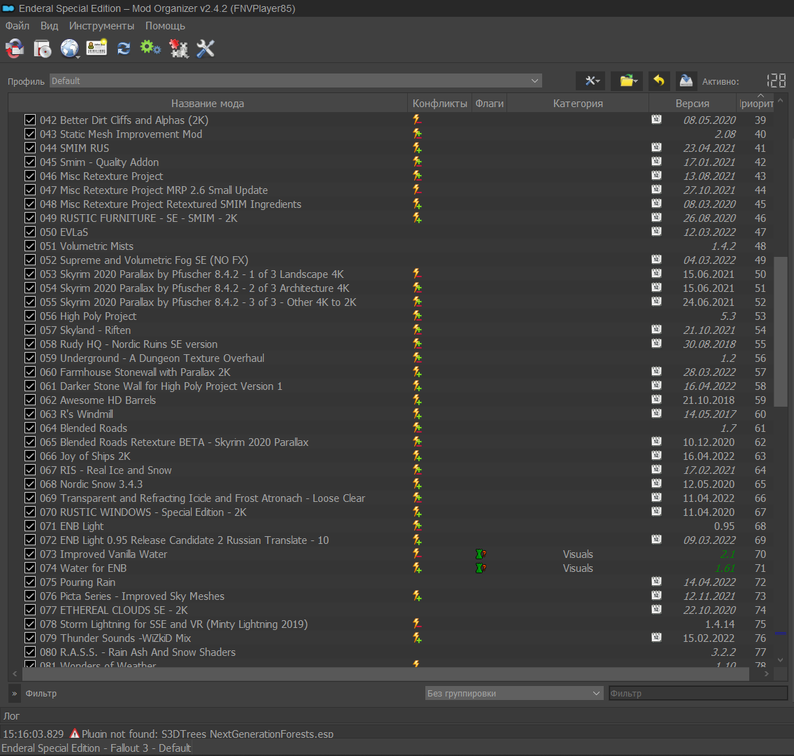
Task: Click the yellow restore backup arrow icon
Action: coord(659,80)
